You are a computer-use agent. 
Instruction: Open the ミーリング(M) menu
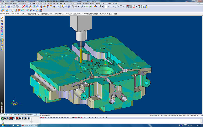pos(43,3)
